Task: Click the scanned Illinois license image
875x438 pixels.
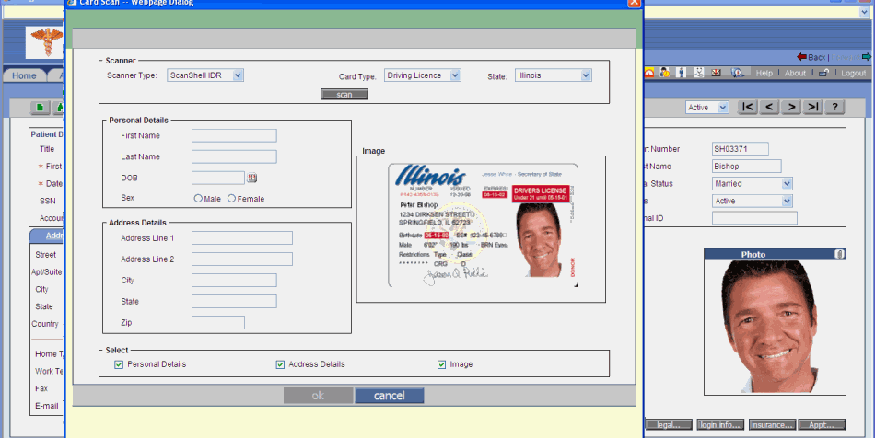Action: [x=484, y=225]
